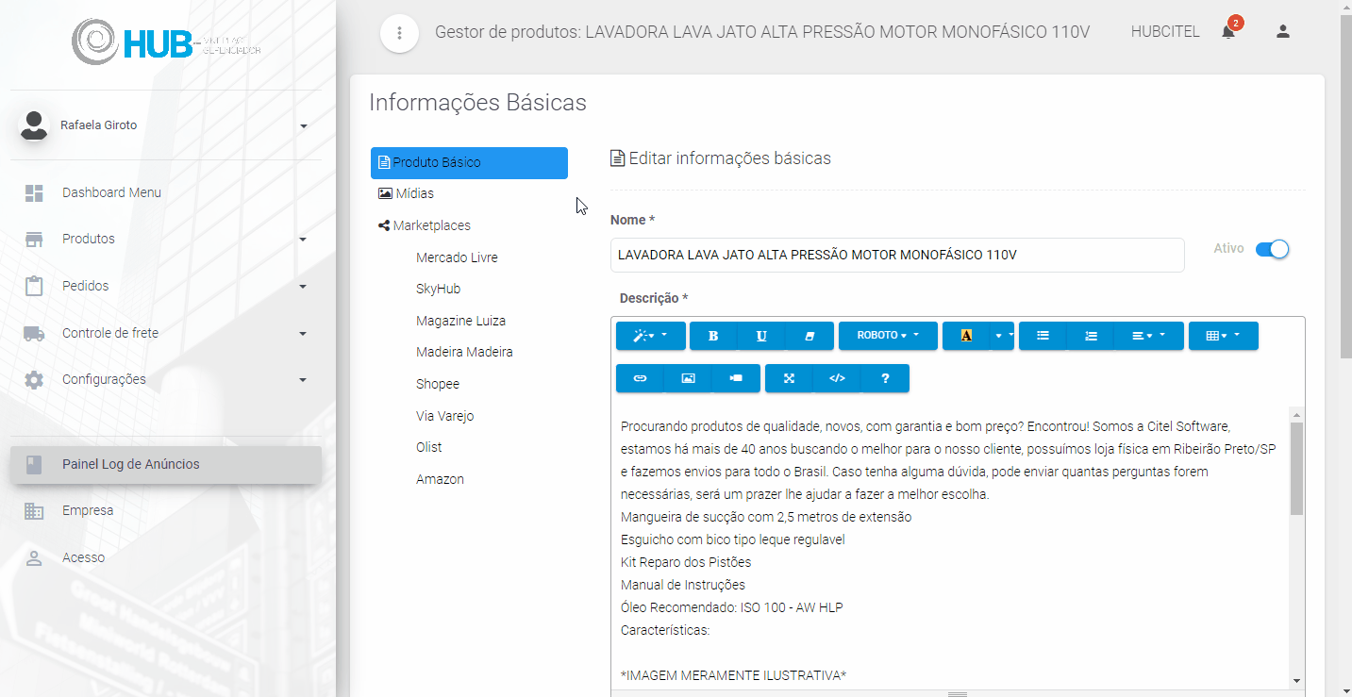Click the Pedidos clipboard icon
This screenshot has height=697, width=1352.
coord(35,286)
